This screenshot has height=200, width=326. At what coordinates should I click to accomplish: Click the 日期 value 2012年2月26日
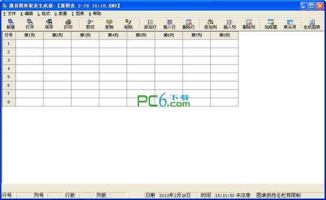(x=174, y=195)
